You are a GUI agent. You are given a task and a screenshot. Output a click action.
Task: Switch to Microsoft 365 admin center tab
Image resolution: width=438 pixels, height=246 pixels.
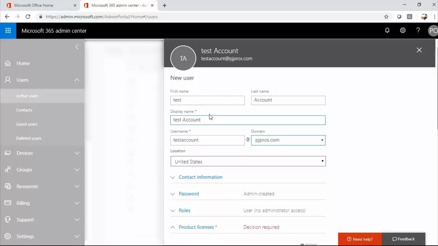119,5
